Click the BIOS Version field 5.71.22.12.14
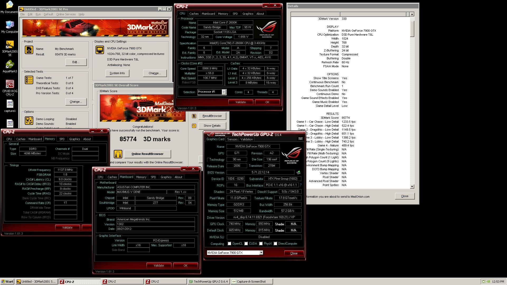Image resolution: width=507 pixels, height=285 pixels. (260, 172)
